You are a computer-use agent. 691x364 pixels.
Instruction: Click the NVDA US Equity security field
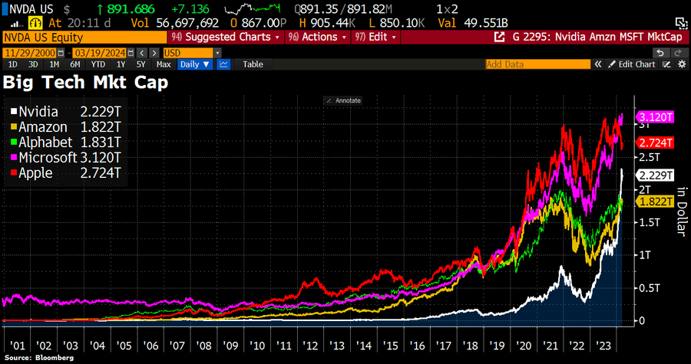84,37
